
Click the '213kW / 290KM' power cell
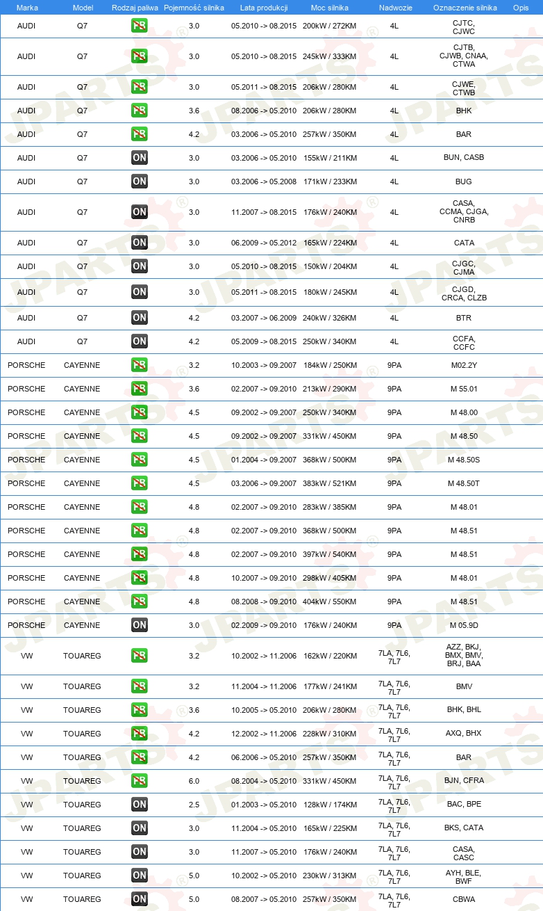click(x=330, y=389)
